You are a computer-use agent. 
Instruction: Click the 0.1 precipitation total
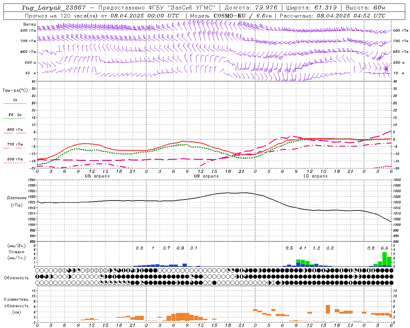194,248
